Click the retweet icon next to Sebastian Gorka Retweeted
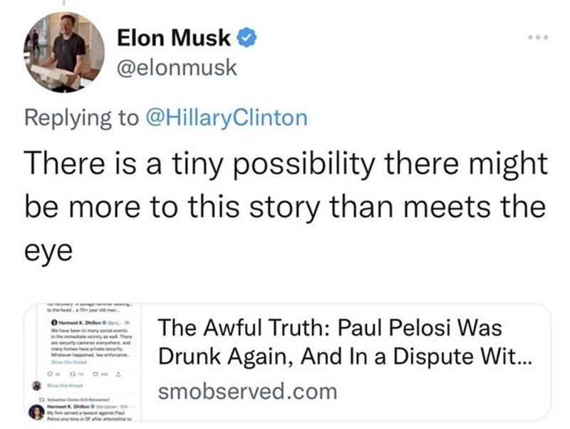The image size is (570, 429). [x=42, y=399]
